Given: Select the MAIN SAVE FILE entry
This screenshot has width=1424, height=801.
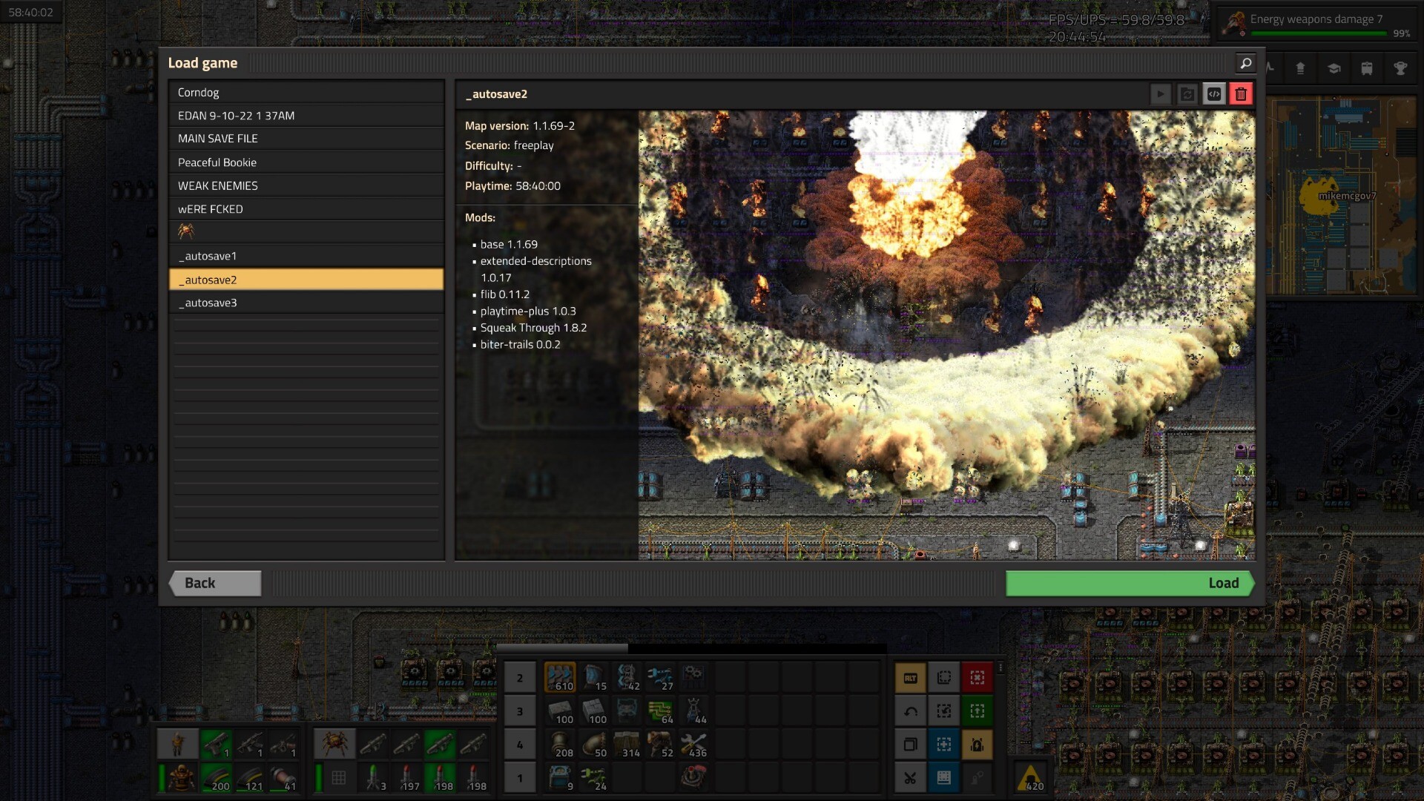Looking at the screenshot, I should pos(306,139).
